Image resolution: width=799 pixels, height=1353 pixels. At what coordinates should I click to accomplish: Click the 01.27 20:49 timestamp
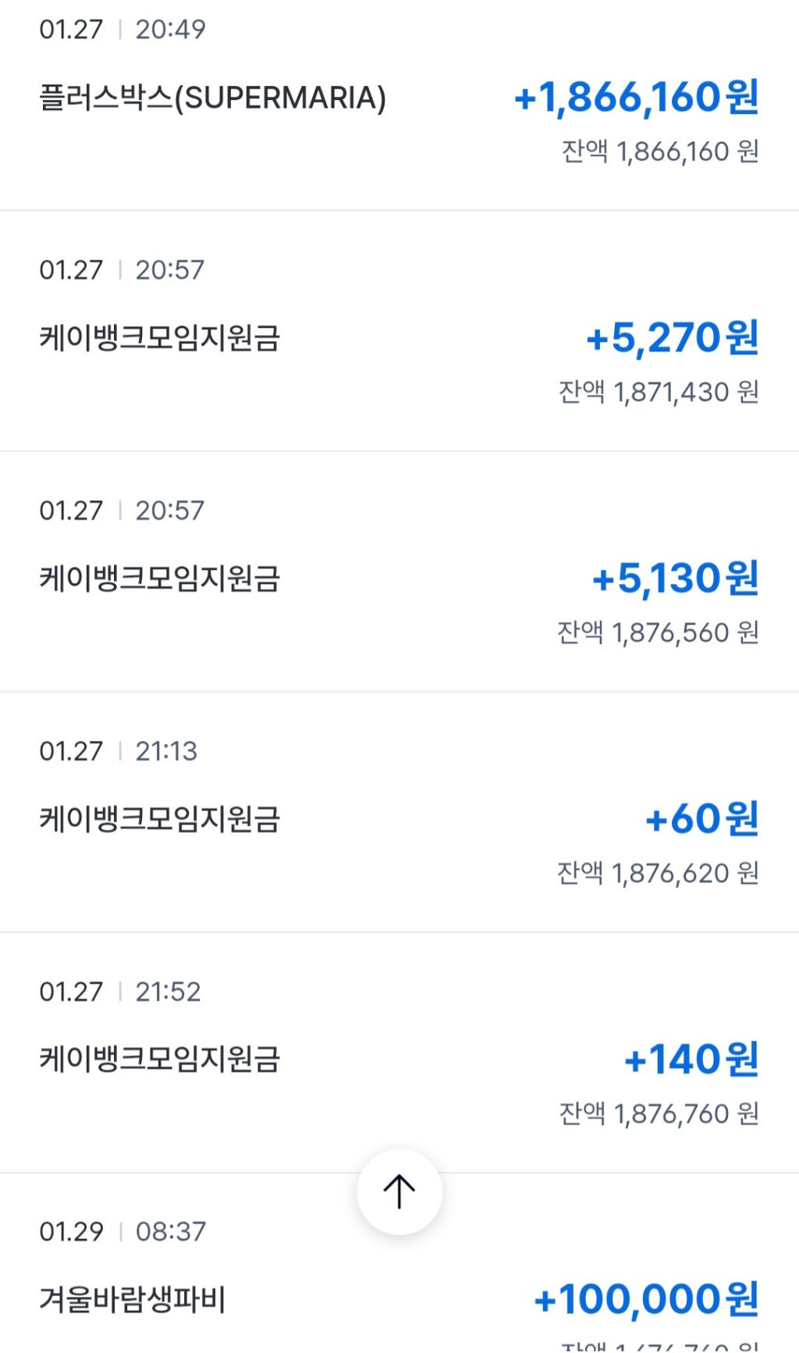click(122, 30)
